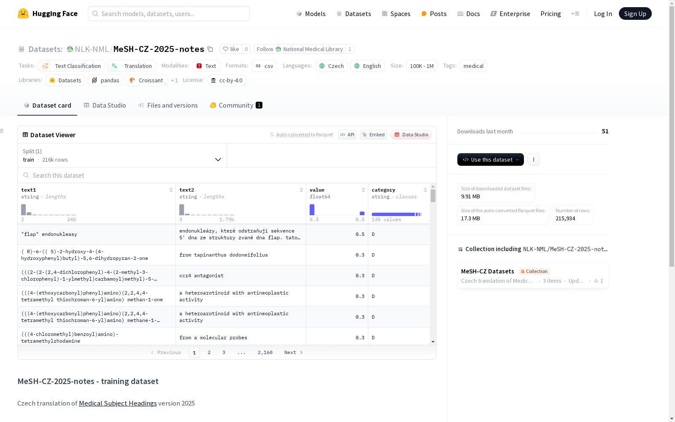The height and width of the screenshot is (422, 675).
Task: Open the Dataset card tab
Action: 47,105
